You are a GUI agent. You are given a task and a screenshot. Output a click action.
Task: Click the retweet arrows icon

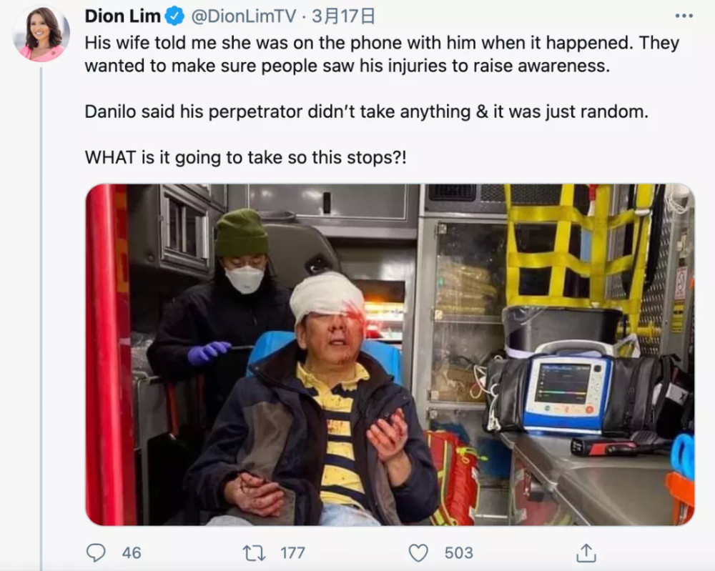pos(254,553)
